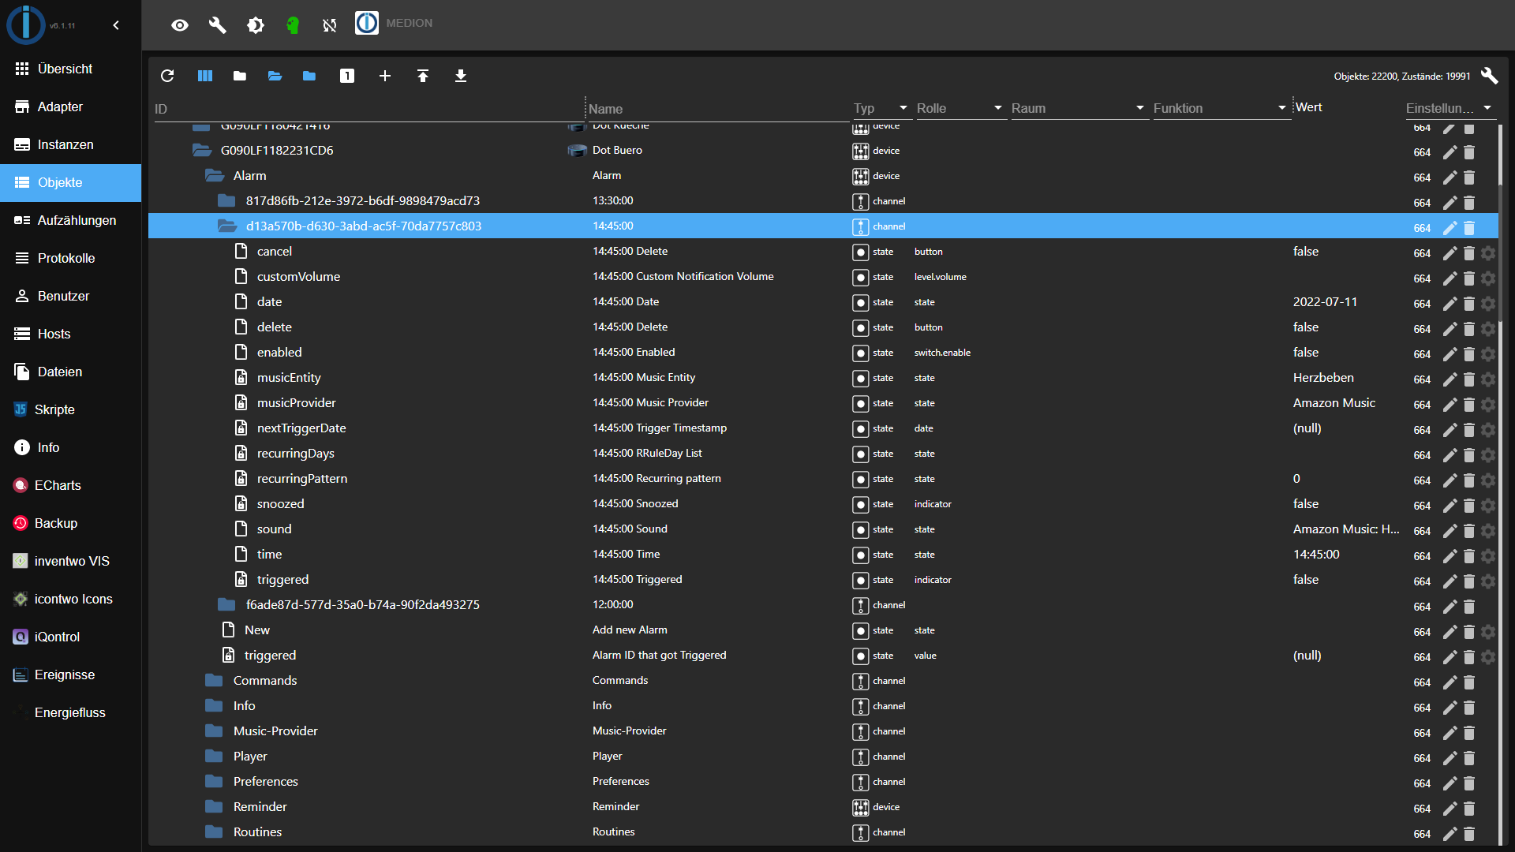Open settings gear for snoozed state
1515x852 pixels.
(1488, 506)
